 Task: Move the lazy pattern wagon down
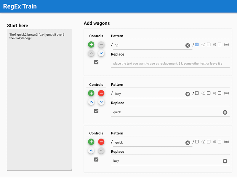101,102
